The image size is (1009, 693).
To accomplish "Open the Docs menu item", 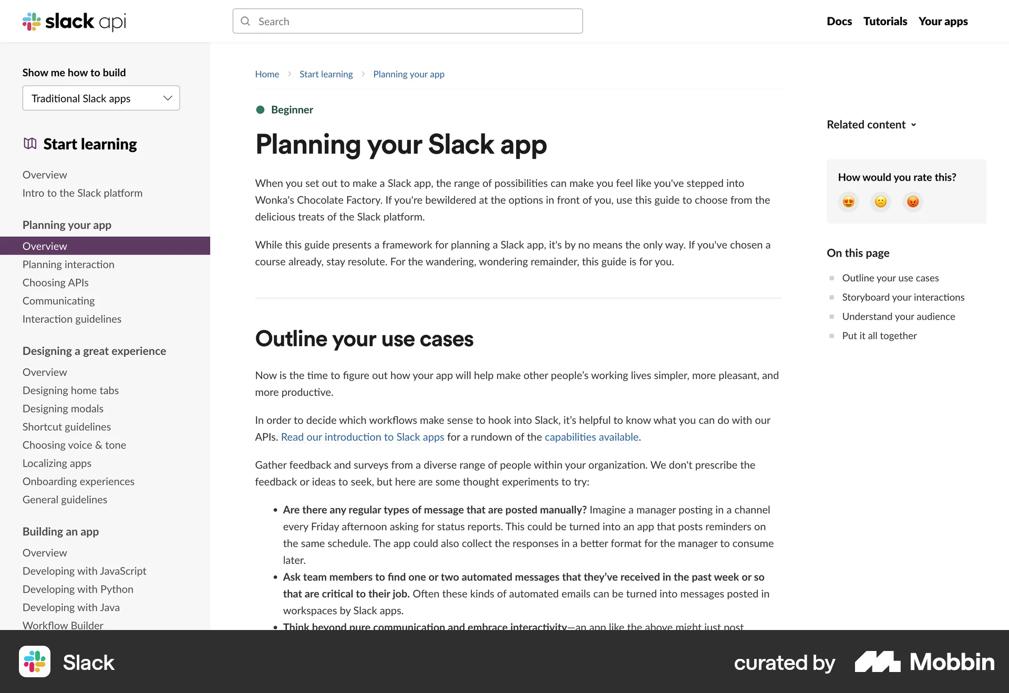I will pyautogui.click(x=839, y=21).
